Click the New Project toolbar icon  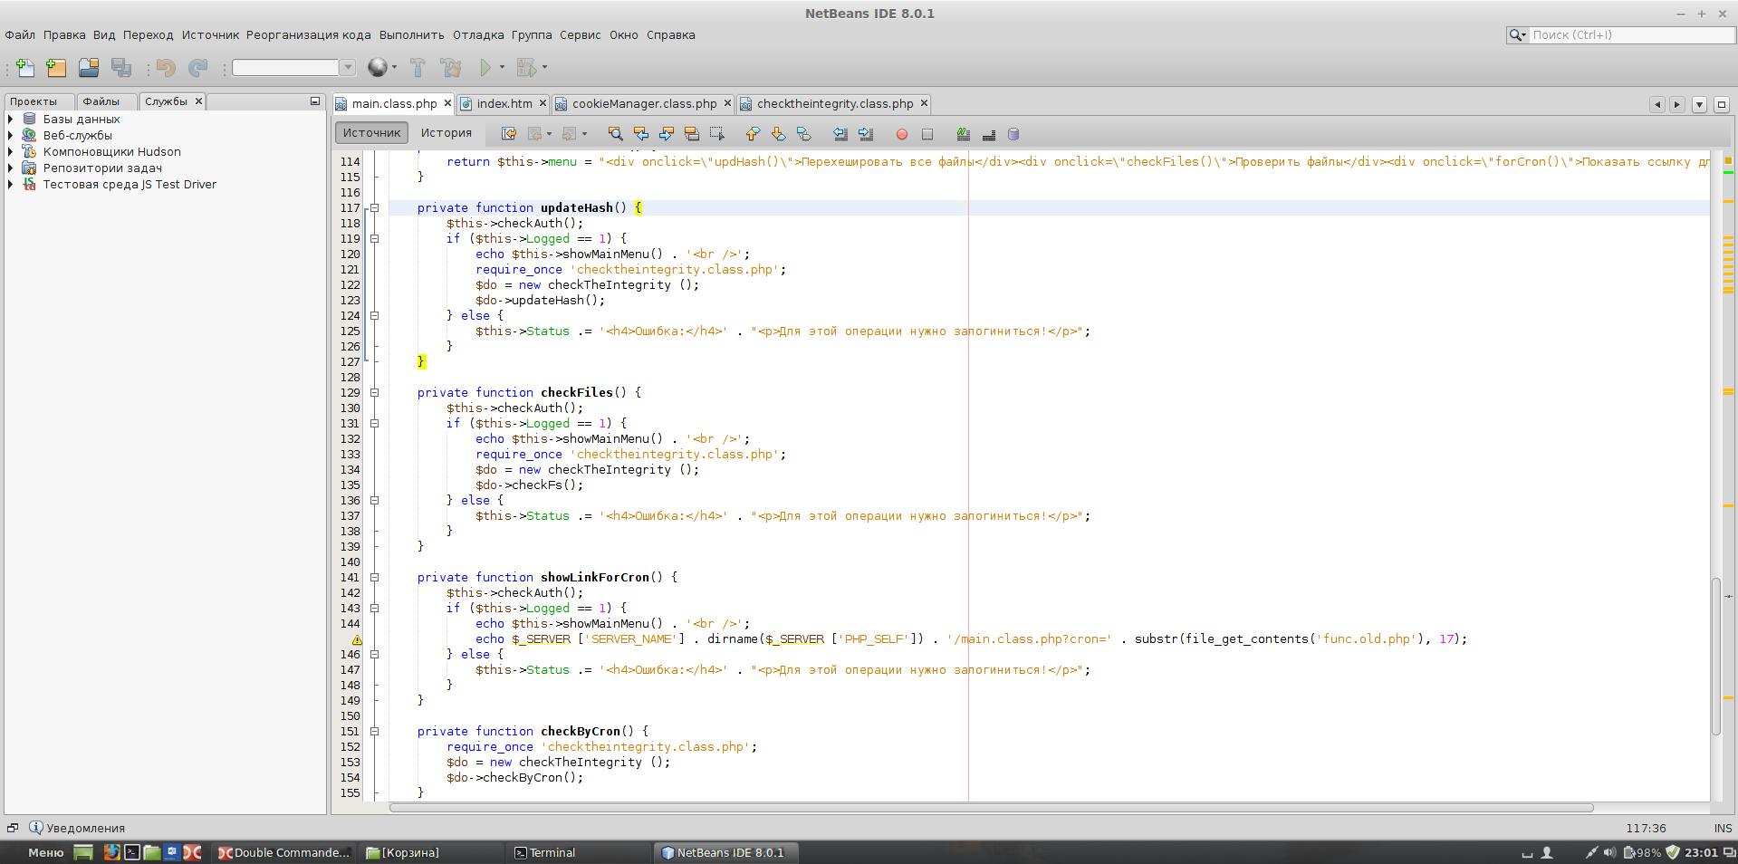(56, 68)
